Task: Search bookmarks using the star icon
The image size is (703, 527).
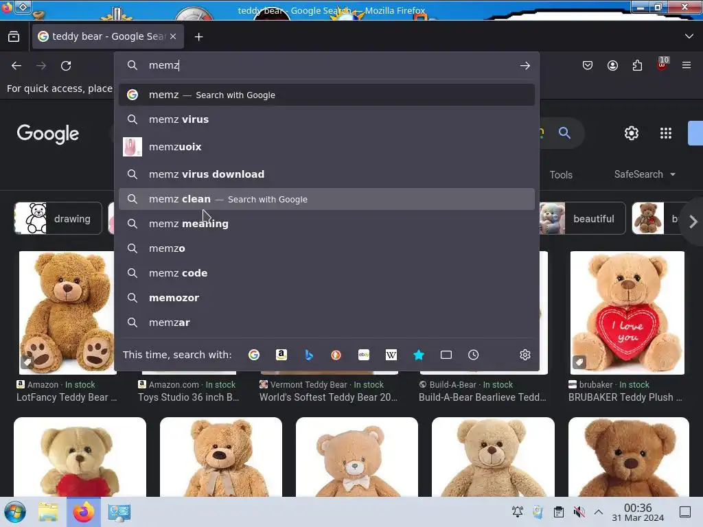Action: point(419,355)
